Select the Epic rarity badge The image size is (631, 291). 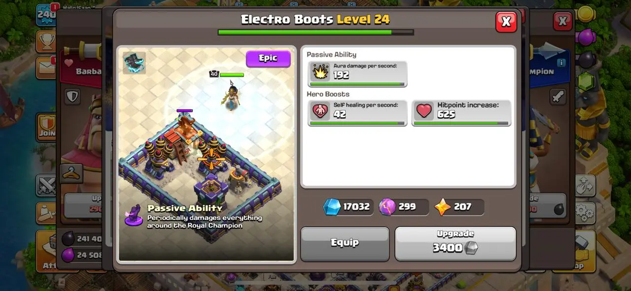point(268,59)
